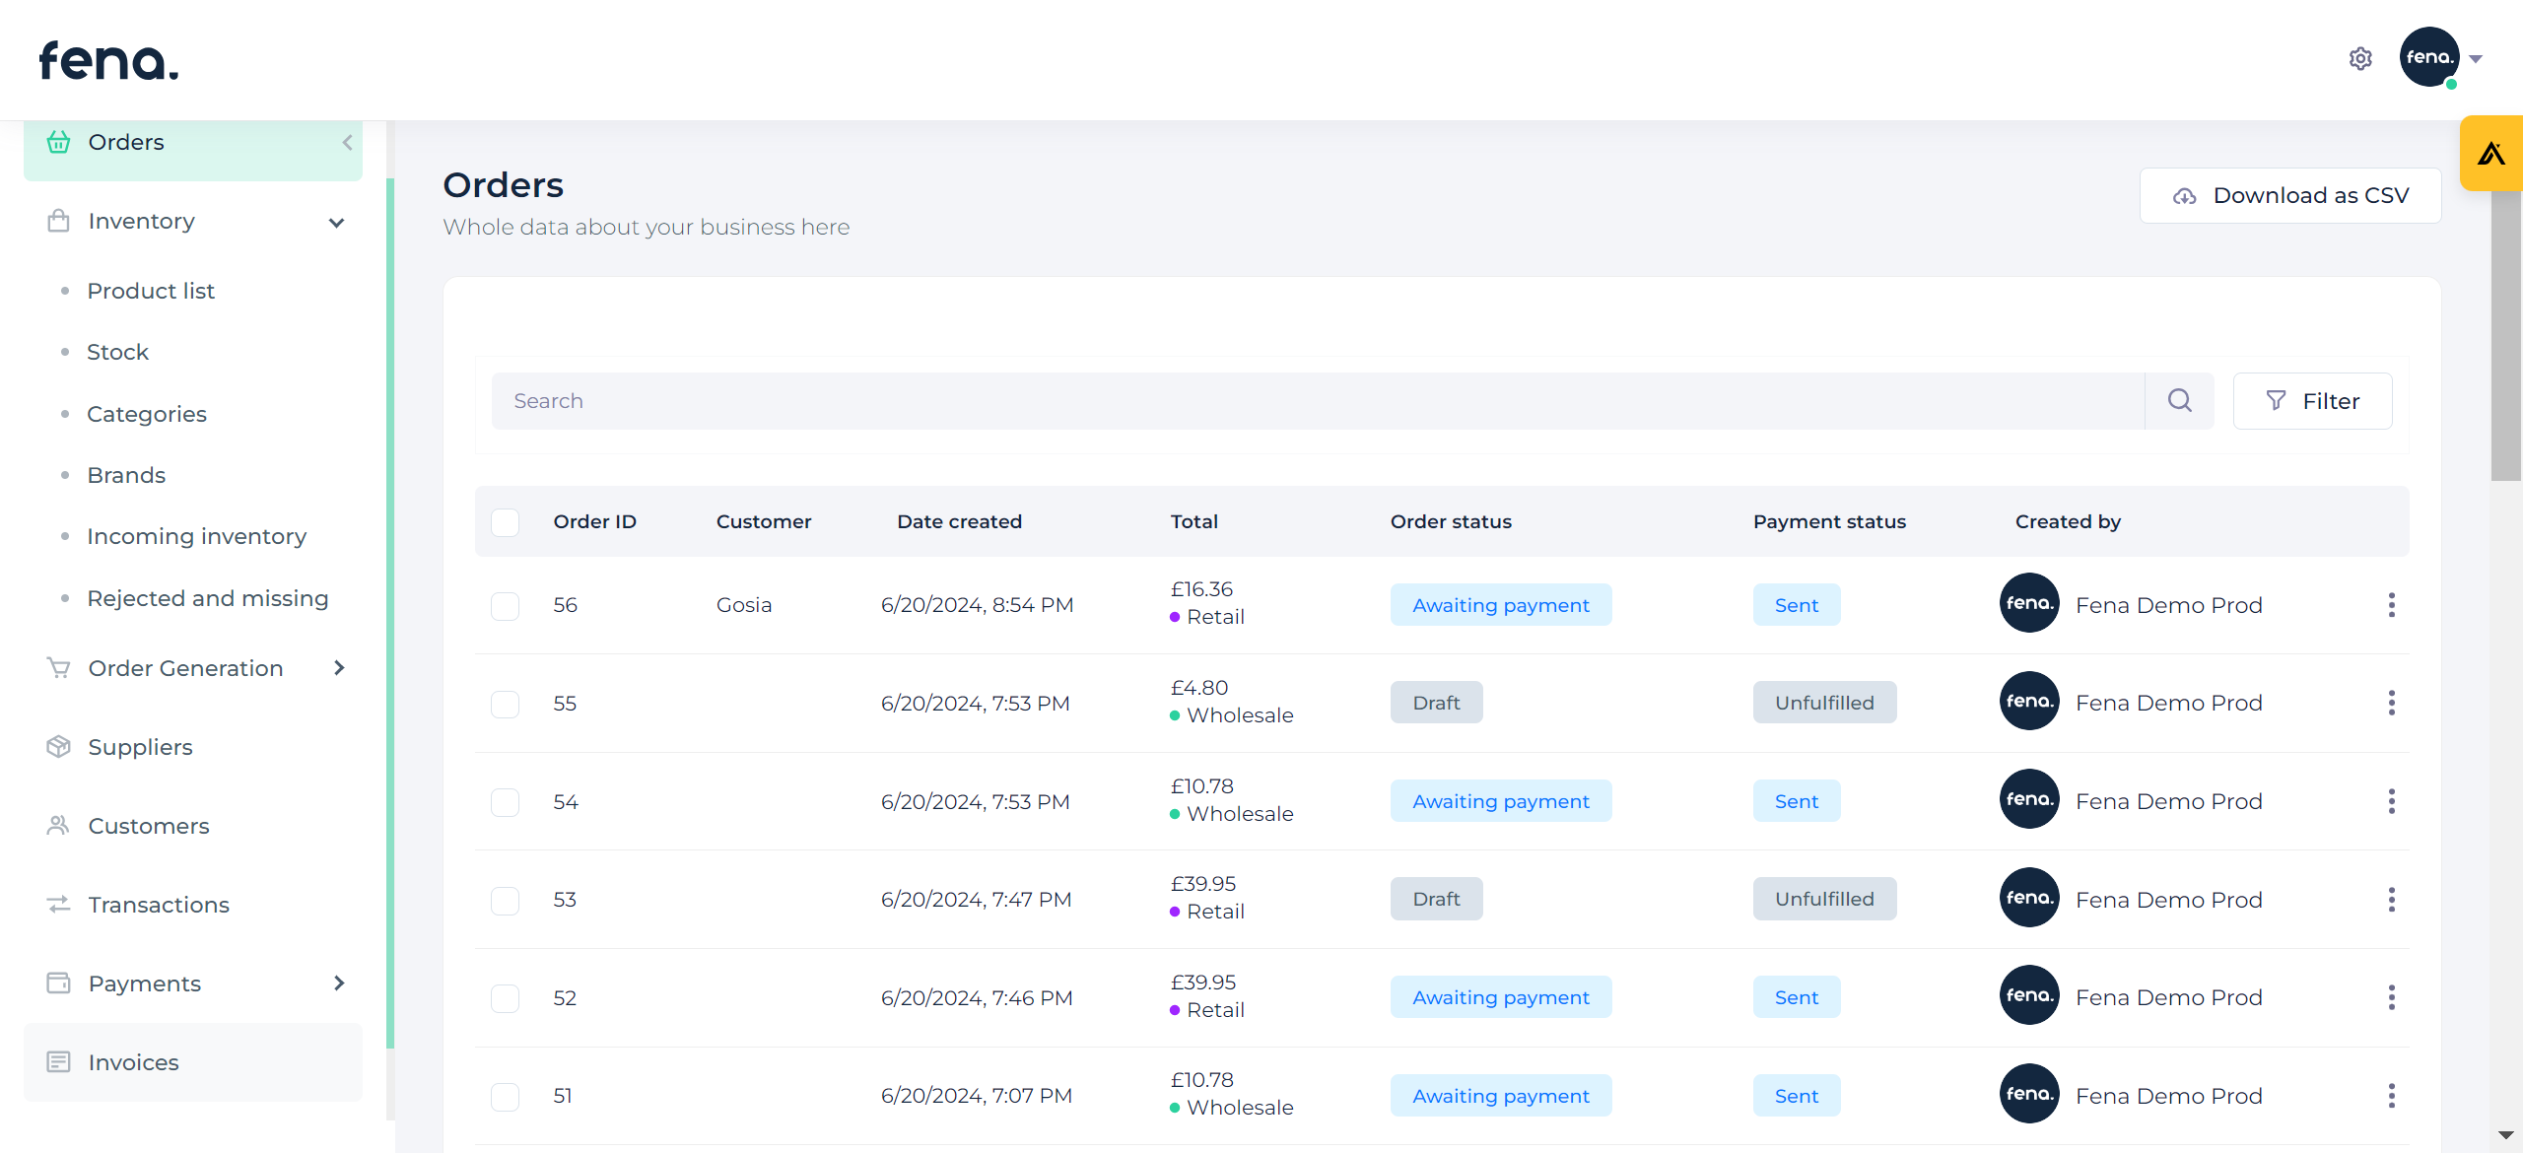Click the search magnifier icon

tap(2179, 400)
